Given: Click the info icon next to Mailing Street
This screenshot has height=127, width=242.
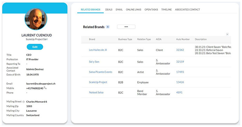Looking at the screenshot, I should [24, 102].
